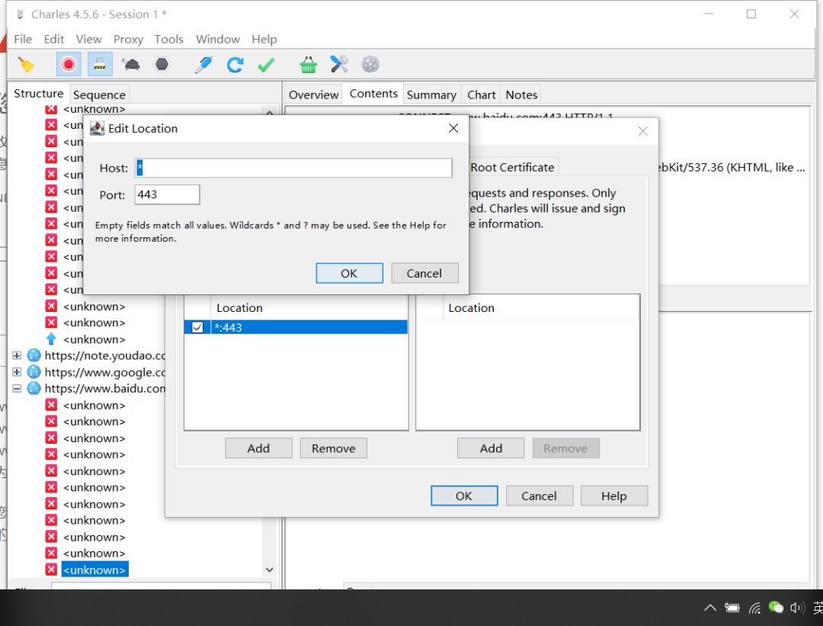The height and width of the screenshot is (626, 823).
Task: Toggle the red Record button
Action: click(x=69, y=65)
